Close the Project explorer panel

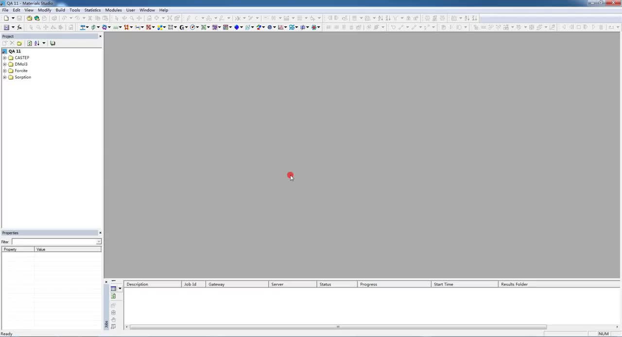(x=100, y=36)
